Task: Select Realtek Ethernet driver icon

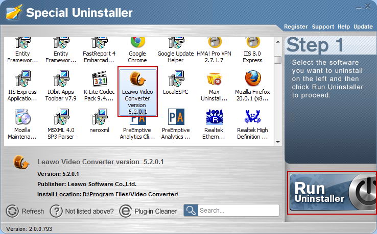Action: click(215, 117)
